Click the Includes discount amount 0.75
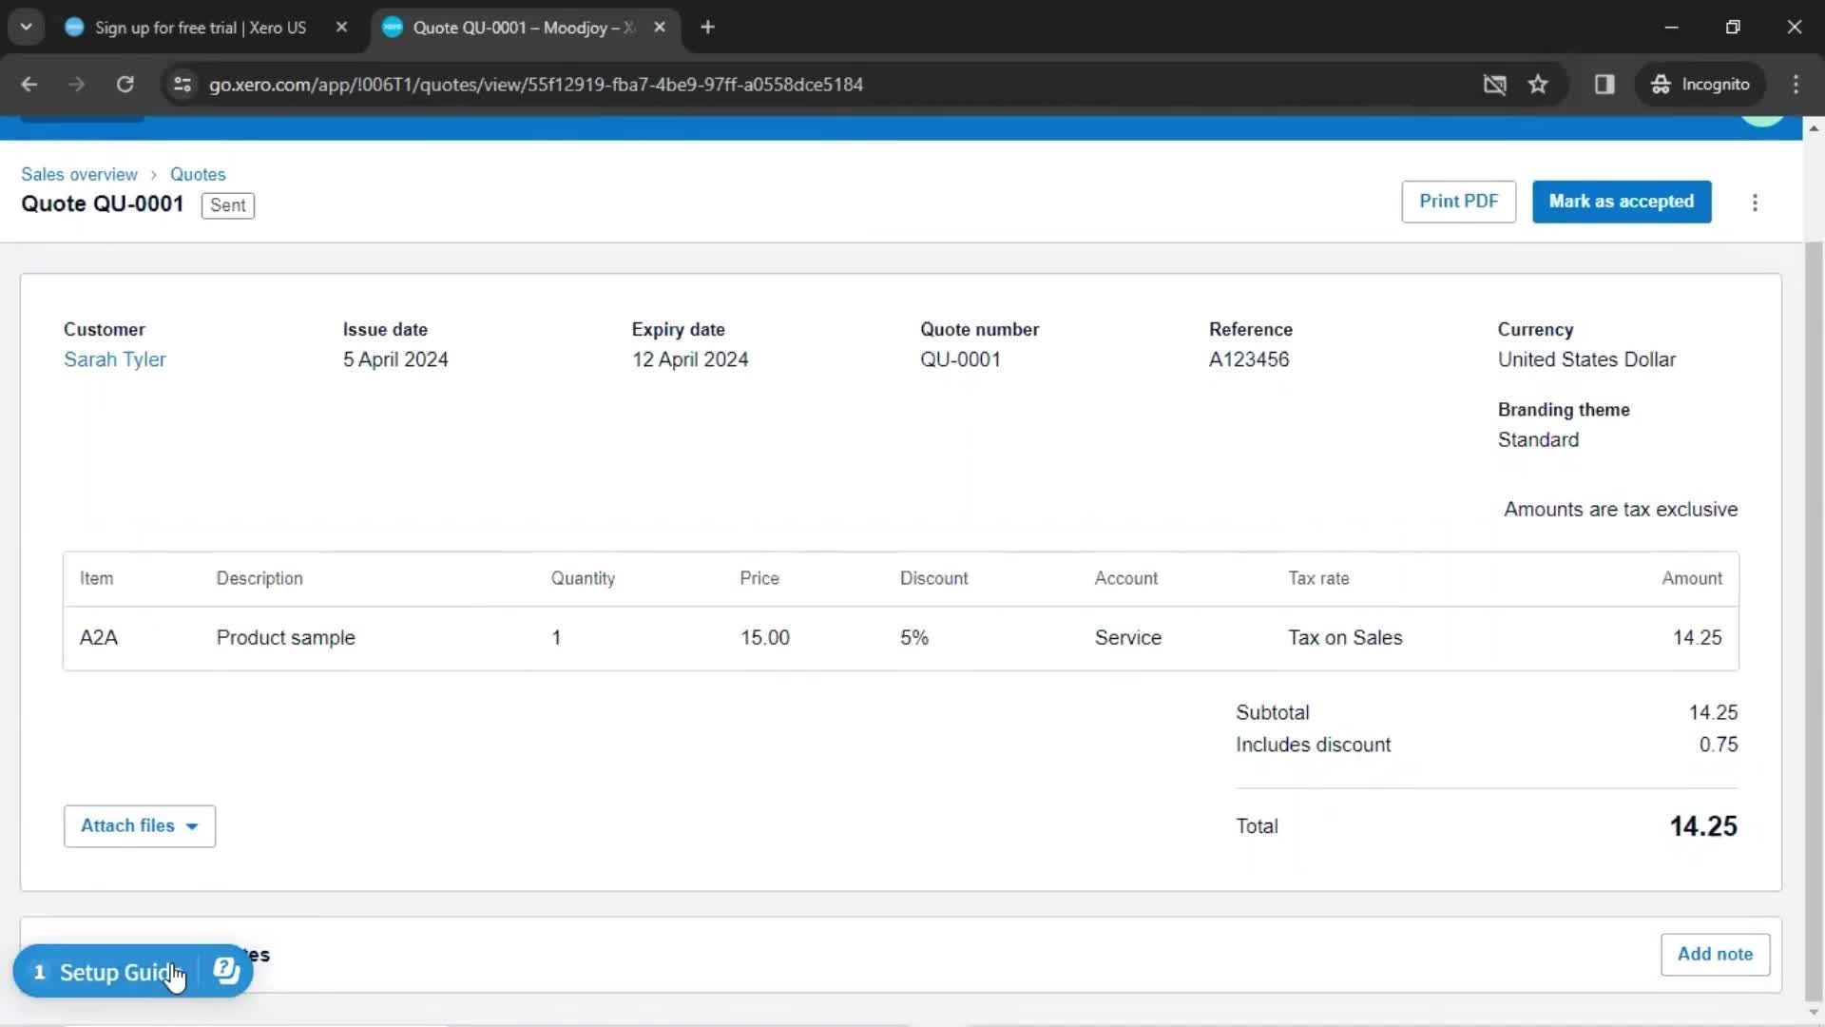The image size is (1825, 1027). 1719,745
